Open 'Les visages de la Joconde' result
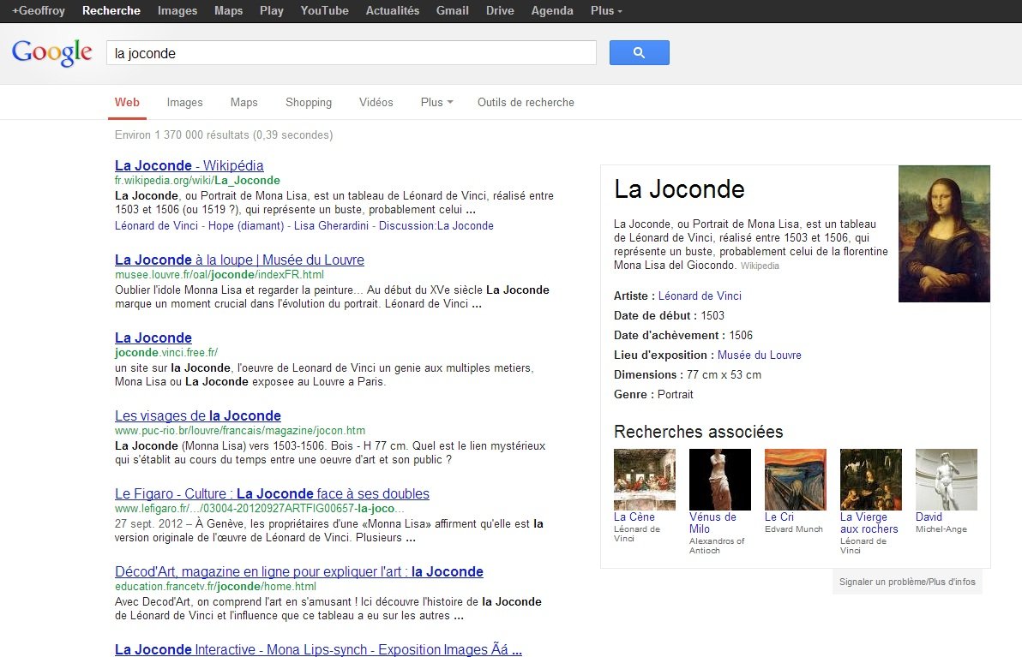The width and height of the screenshot is (1022, 657). pyautogui.click(x=197, y=415)
